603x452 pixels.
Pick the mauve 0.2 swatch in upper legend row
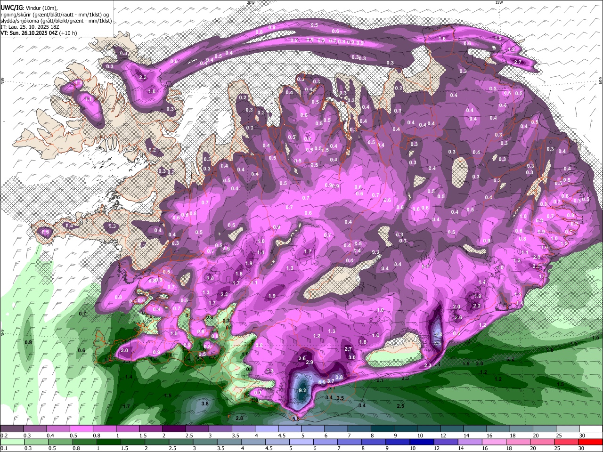click(x=12, y=429)
